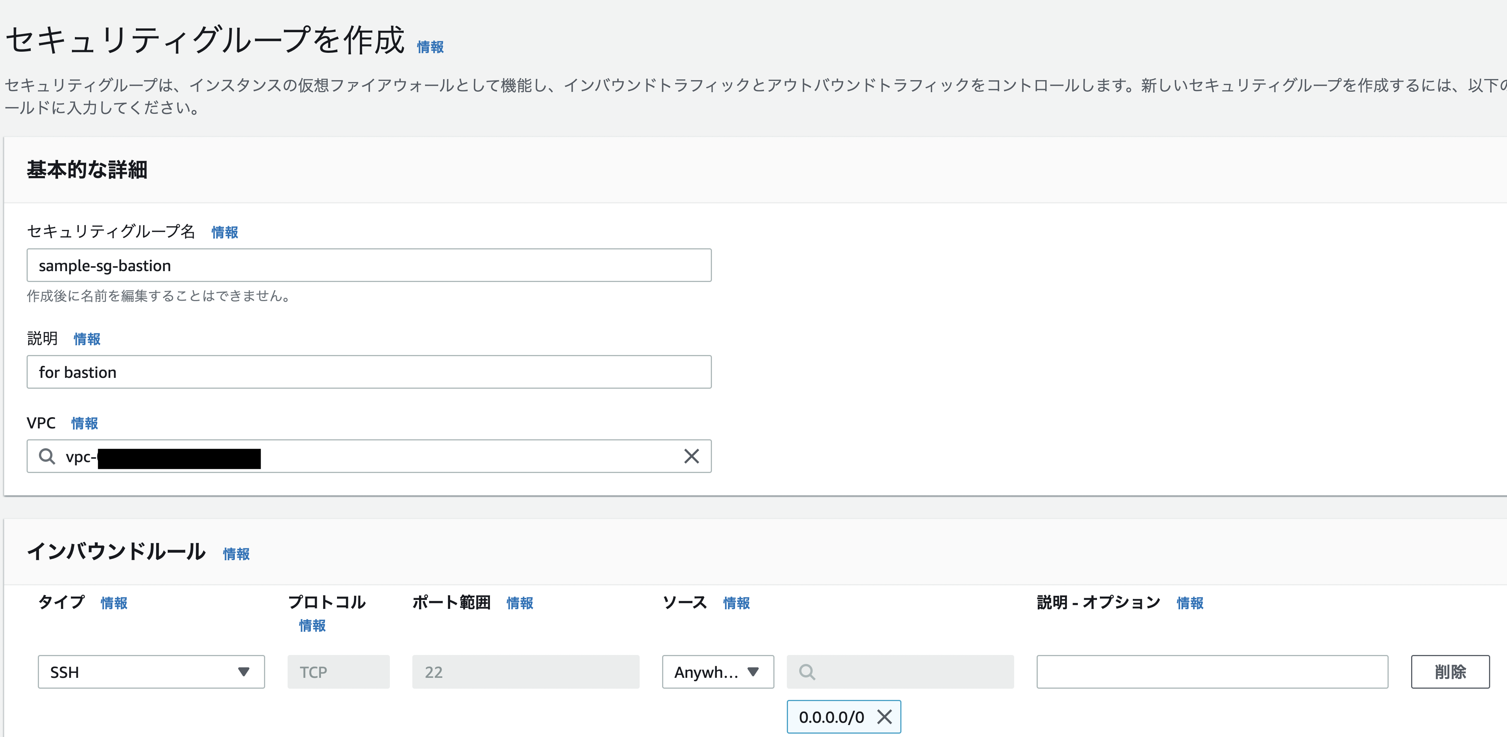Click the rule description optional input

[x=1212, y=672]
